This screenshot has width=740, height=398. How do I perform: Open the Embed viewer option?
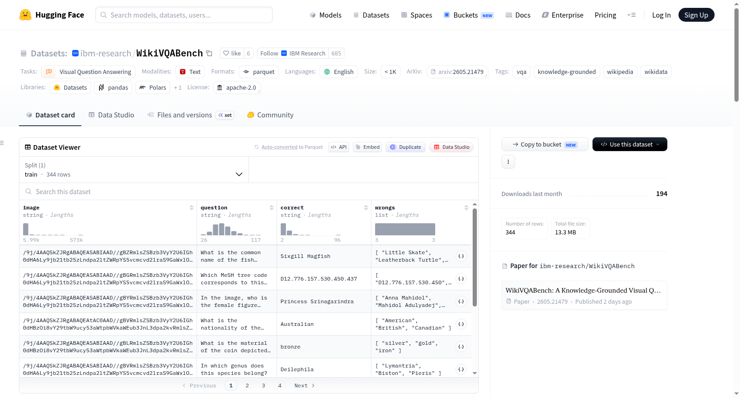(x=367, y=147)
